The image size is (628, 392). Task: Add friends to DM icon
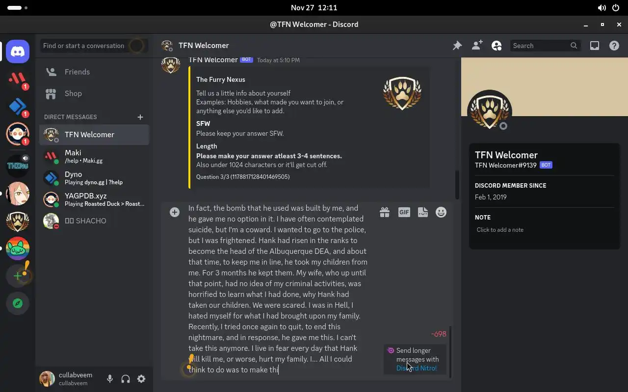[x=477, y=46]
